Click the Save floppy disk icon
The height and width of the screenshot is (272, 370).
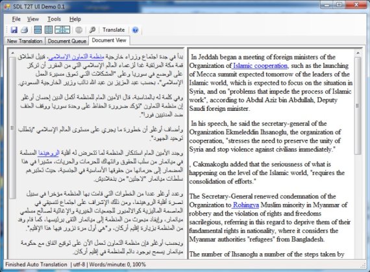pyautogui.click(x=14, y=30)
